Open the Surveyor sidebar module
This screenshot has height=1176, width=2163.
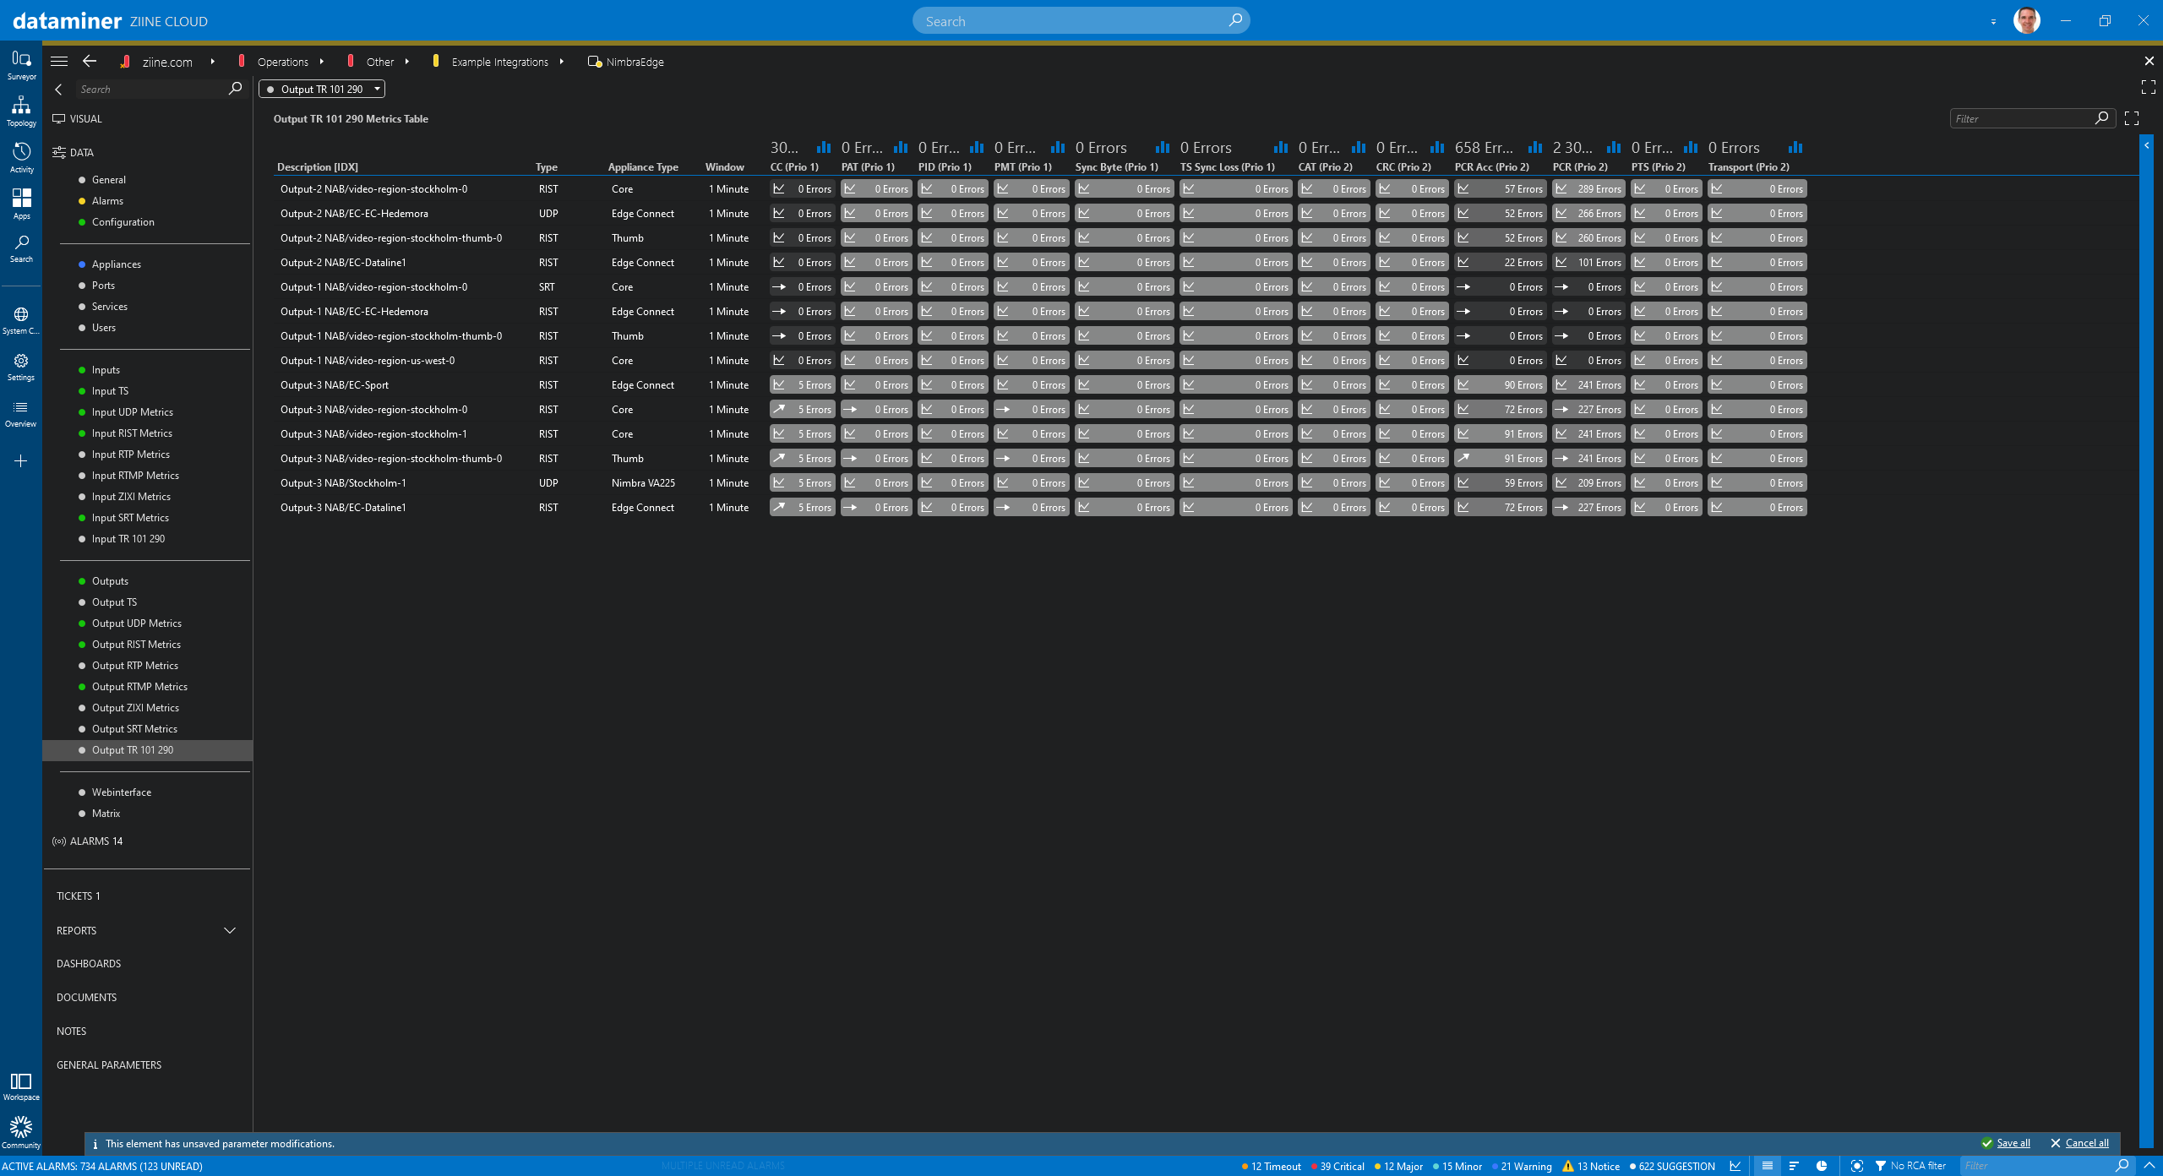(x=21, y=65)
